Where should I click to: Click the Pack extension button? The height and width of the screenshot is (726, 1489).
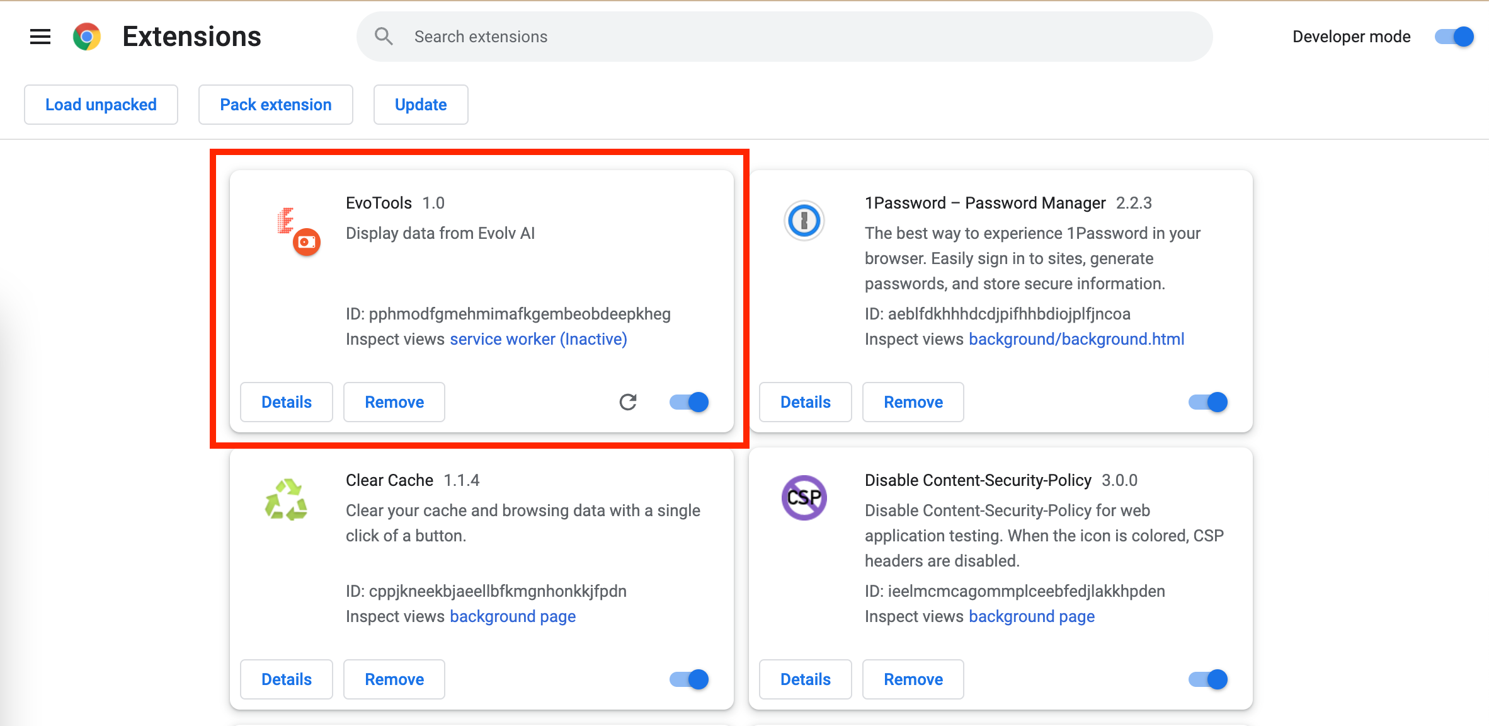point(275,105)
